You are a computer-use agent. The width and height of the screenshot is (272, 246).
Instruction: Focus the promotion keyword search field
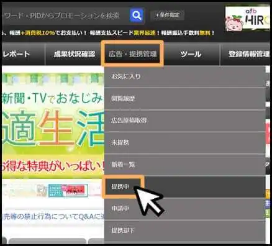coord(65,16)
